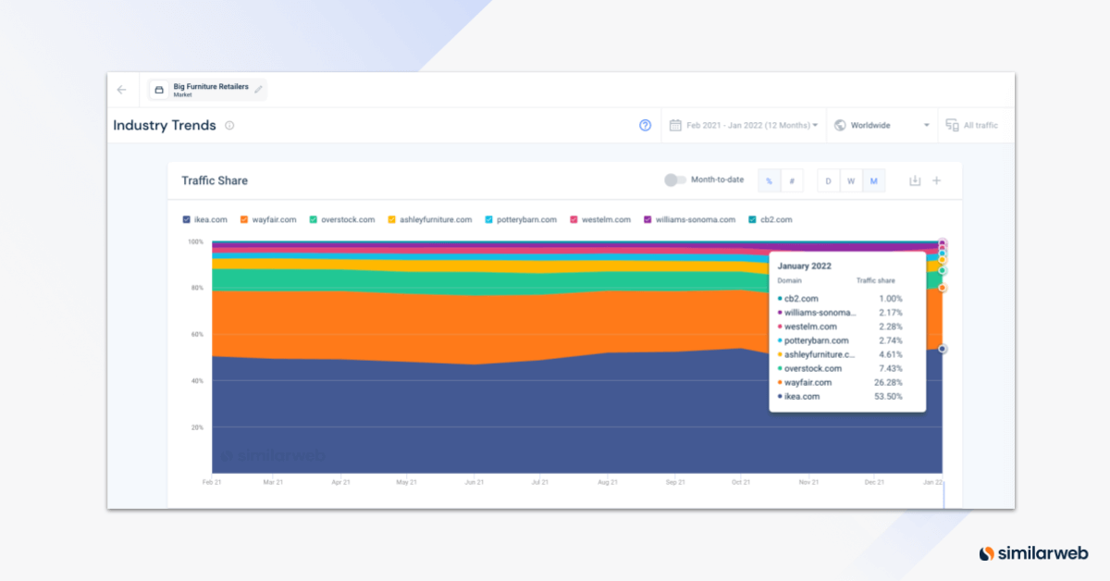This screenshot has height=581, width=1110.
Task: Click the globe icon beside Worldwide
Action: (x=840, y=125)
